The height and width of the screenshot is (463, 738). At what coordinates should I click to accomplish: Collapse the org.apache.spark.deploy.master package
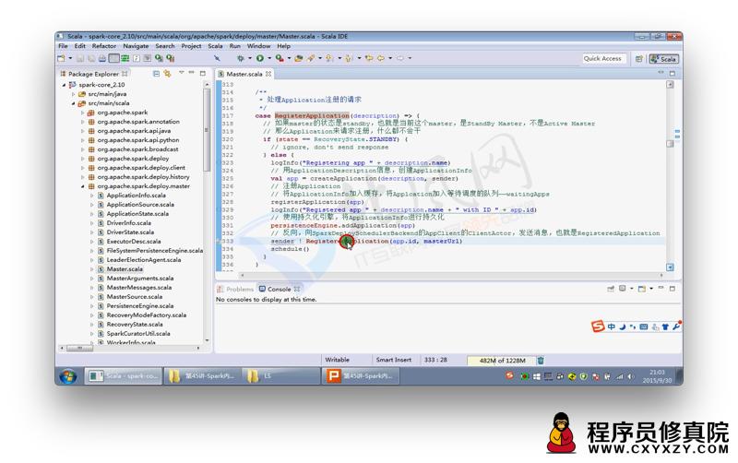pyautogui.click(x=83, y=186)
